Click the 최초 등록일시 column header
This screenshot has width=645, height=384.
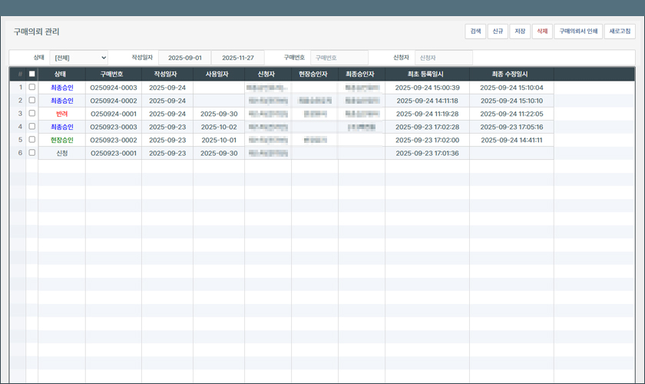coord(427,74)
